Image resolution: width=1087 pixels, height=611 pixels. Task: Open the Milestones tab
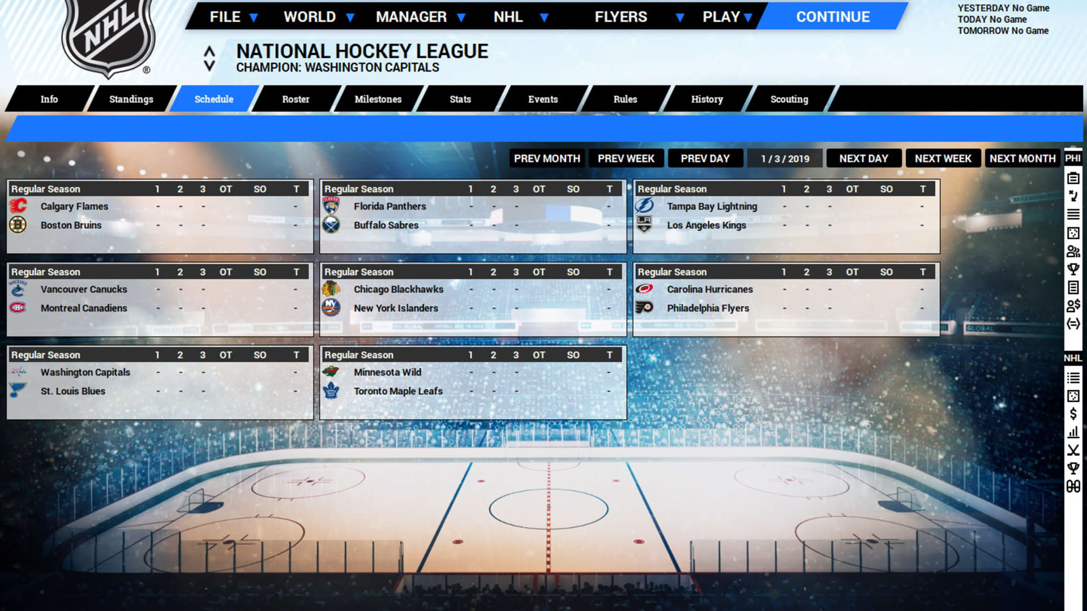(378, 99)
